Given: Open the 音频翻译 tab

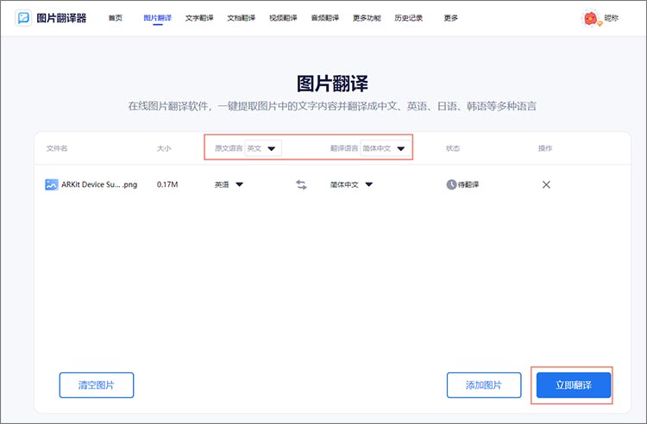Looking at the screenshot, I should point(325,18).
